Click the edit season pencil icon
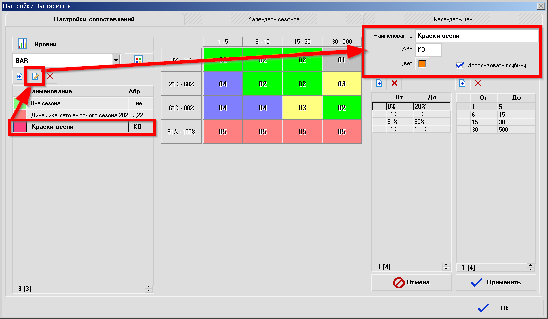Screen dimensions: 548x319 (x=35, y=76)
